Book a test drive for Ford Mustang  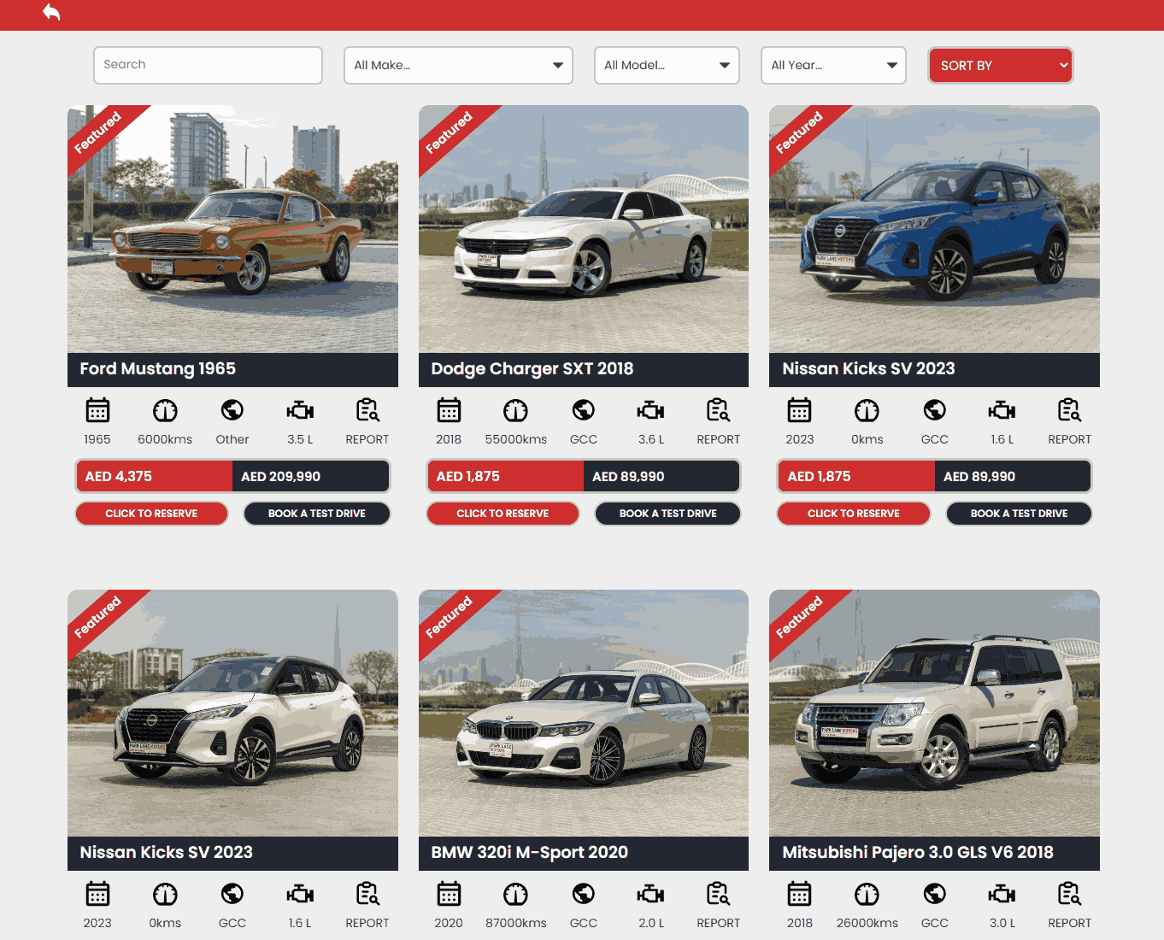(317, 514)
